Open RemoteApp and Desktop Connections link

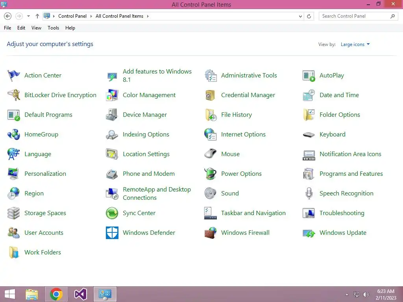157,193
